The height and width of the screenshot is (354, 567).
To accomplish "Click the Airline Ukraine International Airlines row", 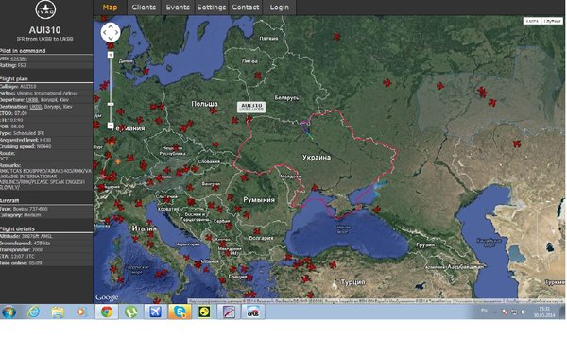I will click(x=46, y=93).
